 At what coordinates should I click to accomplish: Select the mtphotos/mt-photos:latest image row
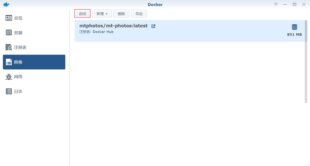point(189,31)
